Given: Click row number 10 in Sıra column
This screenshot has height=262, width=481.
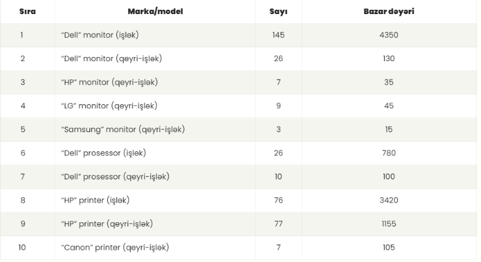Looking at the screenshot, I should [x=22, y=247].
